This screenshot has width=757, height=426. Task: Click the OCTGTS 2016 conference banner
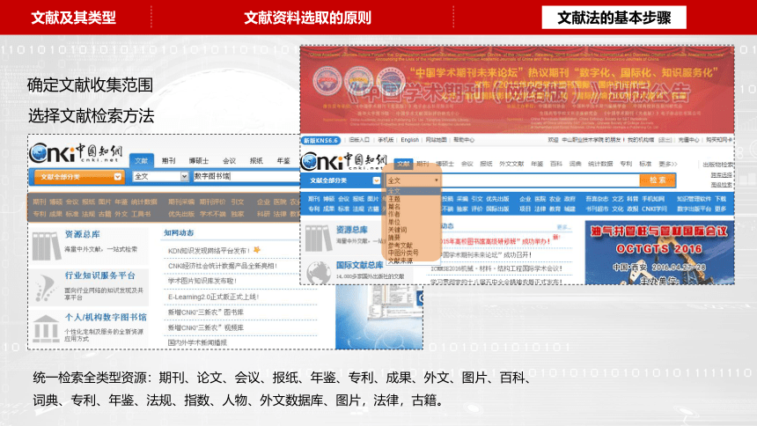[659, 253]
